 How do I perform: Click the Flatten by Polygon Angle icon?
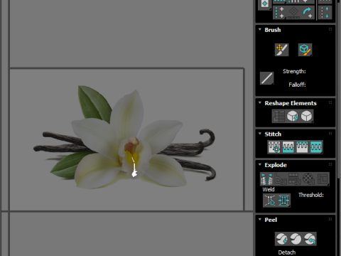click(x=281, y=179)
